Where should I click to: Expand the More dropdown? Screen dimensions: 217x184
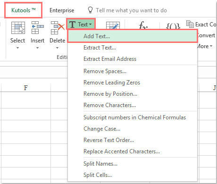205,46
